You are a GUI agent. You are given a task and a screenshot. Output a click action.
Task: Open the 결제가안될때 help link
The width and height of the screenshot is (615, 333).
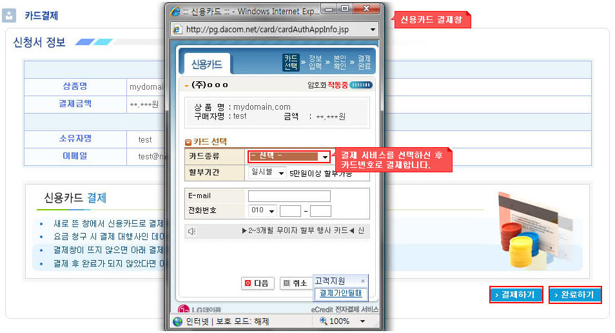340,294
